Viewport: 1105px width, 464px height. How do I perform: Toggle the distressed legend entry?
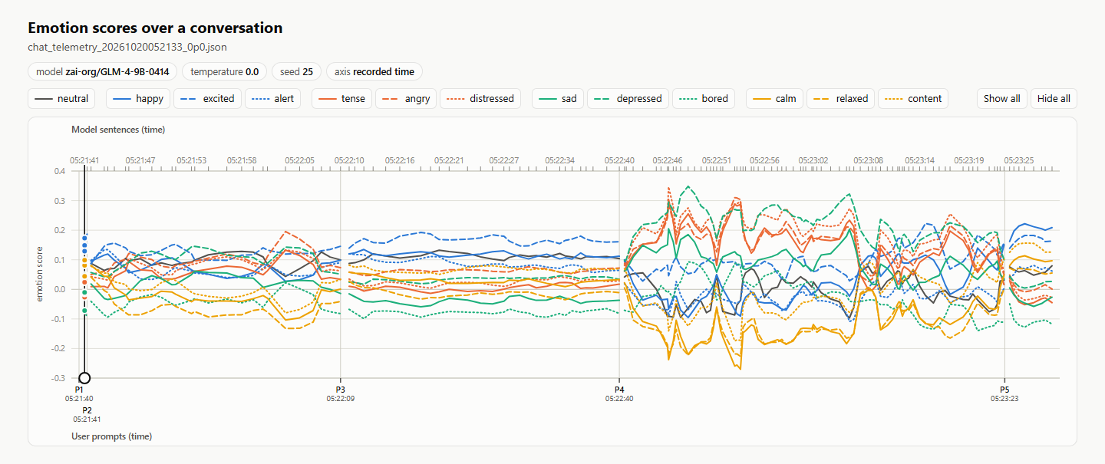click(x=481, y=98)
